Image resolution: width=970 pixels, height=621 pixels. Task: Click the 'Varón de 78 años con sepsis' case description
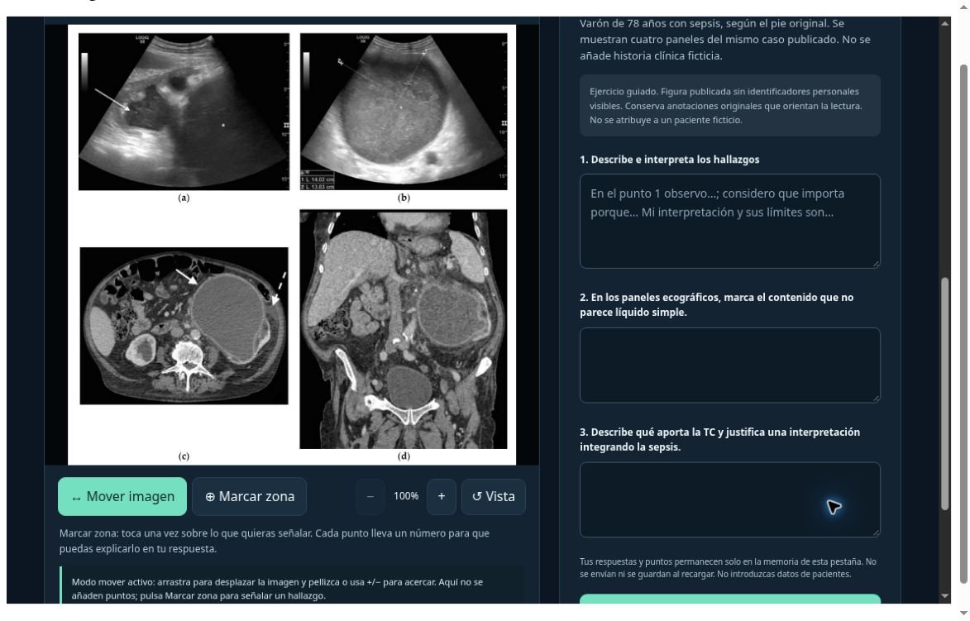coord(725,40)
